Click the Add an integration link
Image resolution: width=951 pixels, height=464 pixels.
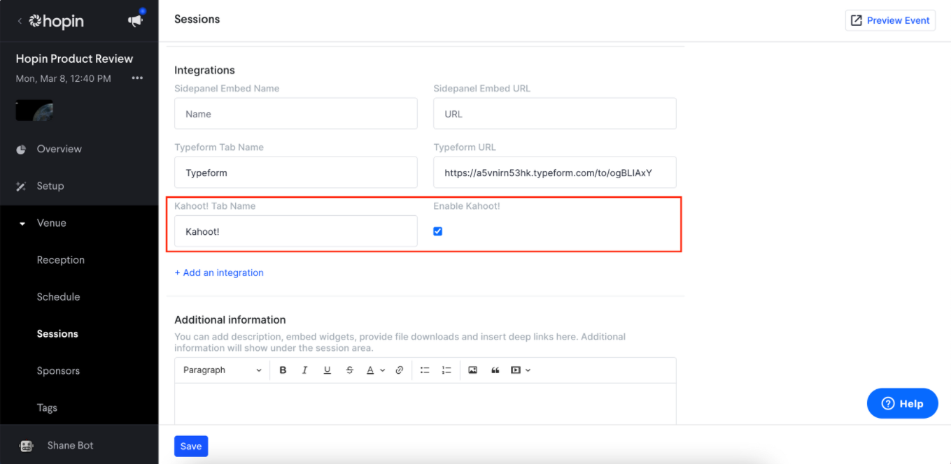219,273
